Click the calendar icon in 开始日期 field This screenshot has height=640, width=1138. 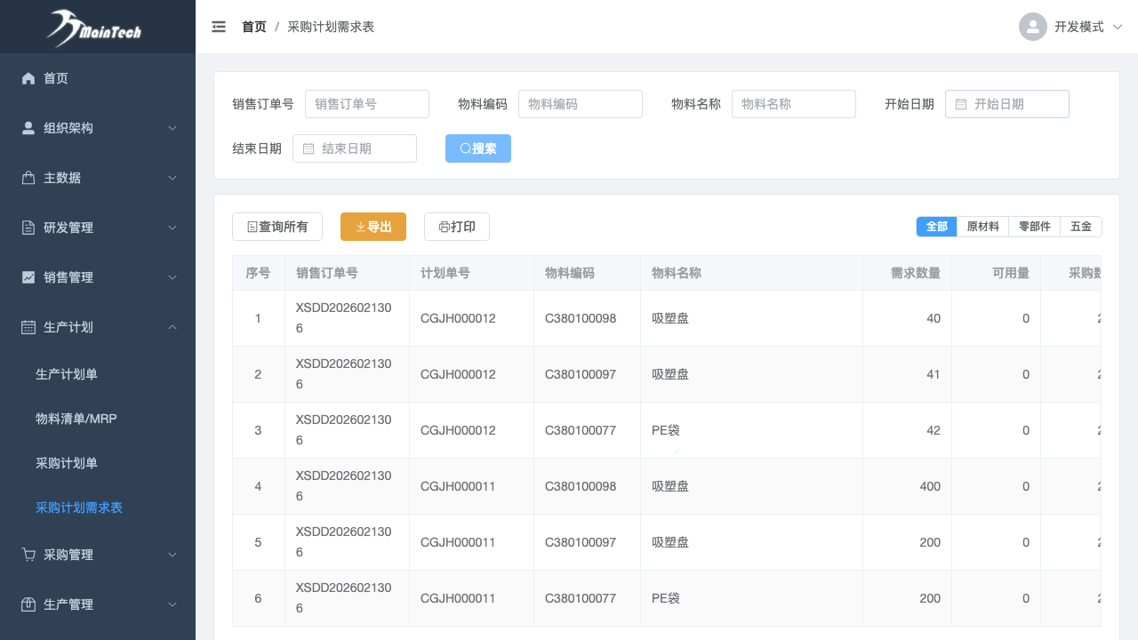pos(961,104)
